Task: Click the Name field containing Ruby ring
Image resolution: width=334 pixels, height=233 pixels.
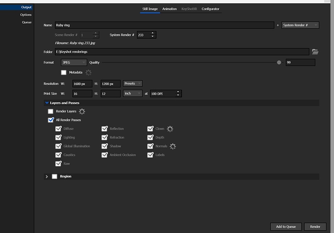Action: (x=165, y=25)
